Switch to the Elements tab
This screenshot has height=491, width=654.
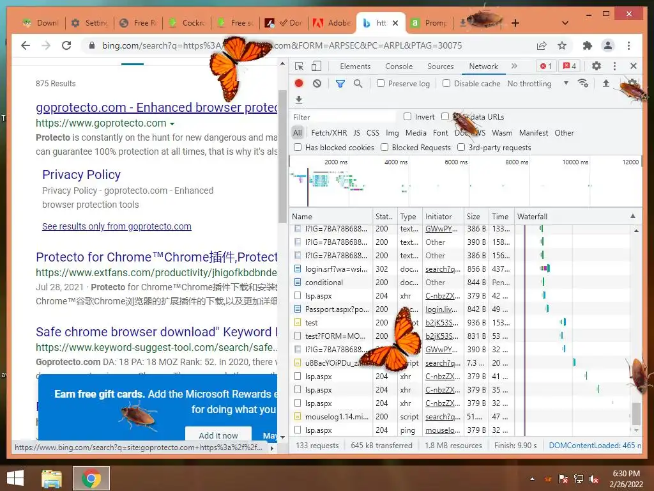coord(355,66)
